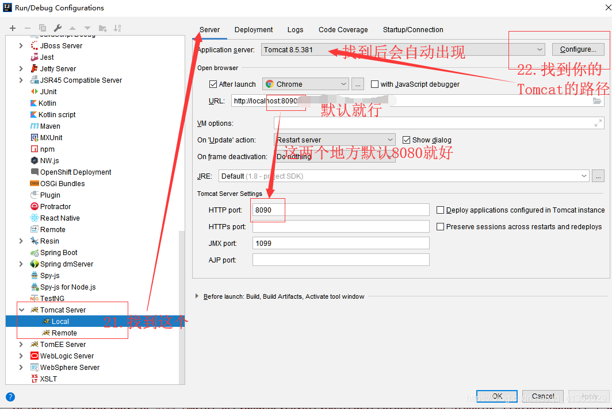Image resolution: width=612 pixels, height=409 pixels.
Task: Click JRE browse ... button
Action: pyautogui.click(x=598, y=176)
